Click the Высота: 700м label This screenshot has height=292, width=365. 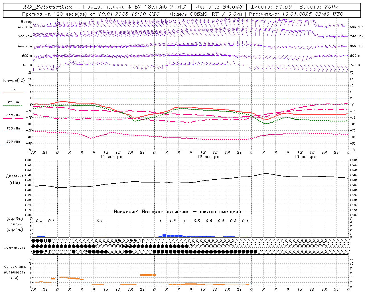(319, 7)
